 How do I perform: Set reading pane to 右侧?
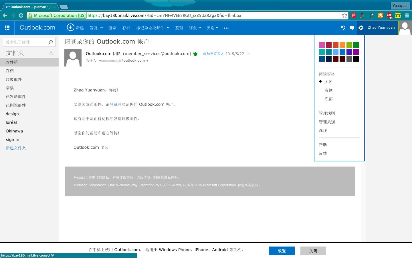click(328, 90)
